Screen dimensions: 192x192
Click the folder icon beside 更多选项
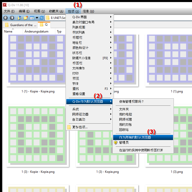pyautogui.click(x=69, y=127)
